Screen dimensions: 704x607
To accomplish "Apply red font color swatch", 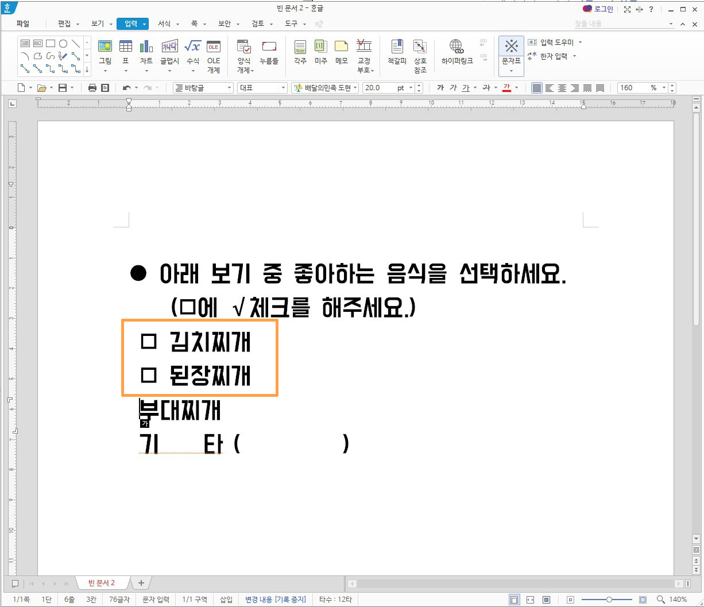I will [x=506, y=88].
